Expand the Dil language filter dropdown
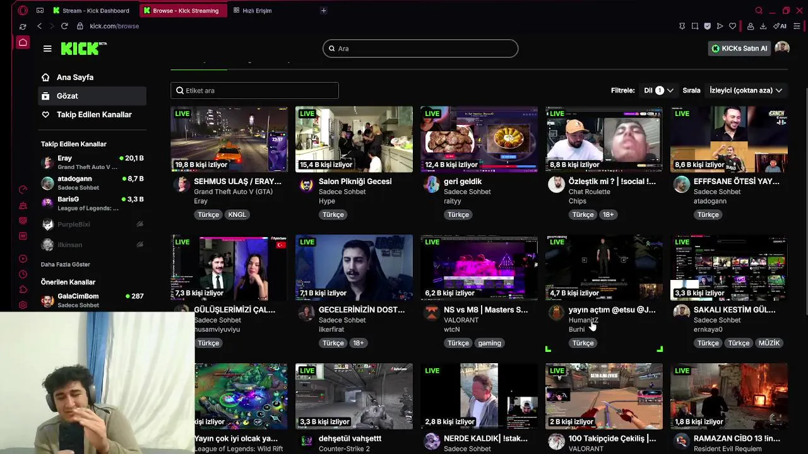The width and height of the screenshot is (808, 454). click(x=658, y=90)
